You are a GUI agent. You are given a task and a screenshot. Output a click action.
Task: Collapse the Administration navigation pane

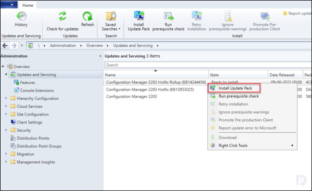100,56
